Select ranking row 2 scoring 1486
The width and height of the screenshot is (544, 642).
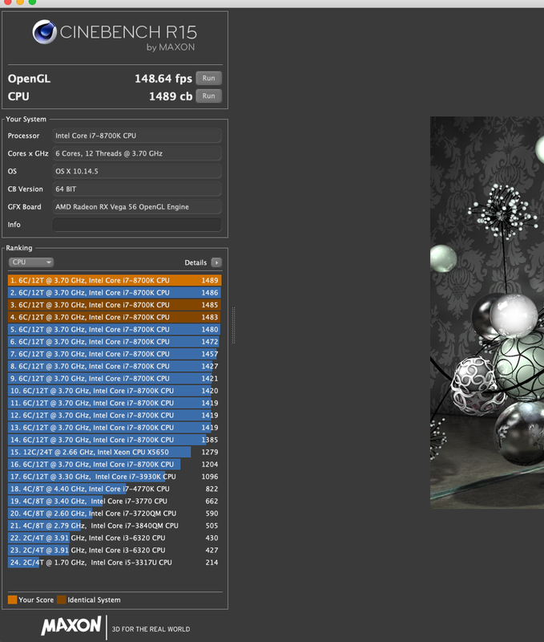pos(115,293)
